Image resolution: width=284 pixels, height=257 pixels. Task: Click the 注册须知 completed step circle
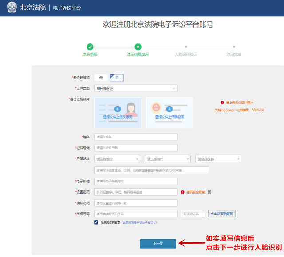coord(90,47)
